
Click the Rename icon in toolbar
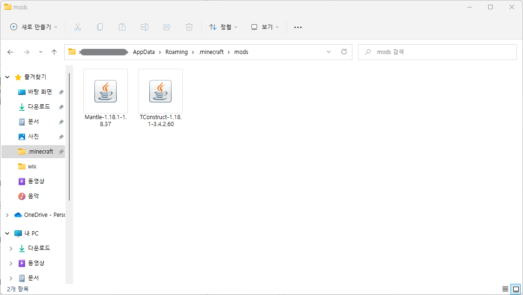(145, 27)
